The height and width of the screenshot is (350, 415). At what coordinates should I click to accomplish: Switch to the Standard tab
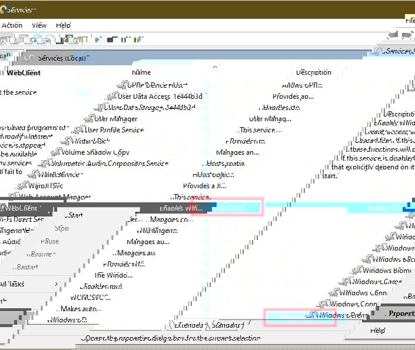coord(228,325)
